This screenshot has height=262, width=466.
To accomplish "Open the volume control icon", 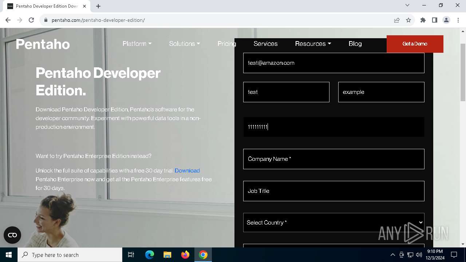I will tap(419, 255).
